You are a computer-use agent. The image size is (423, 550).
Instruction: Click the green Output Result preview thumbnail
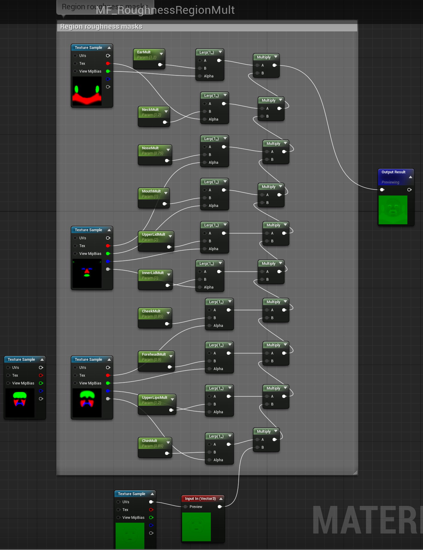pyautogui.click(x=393, y=210)
